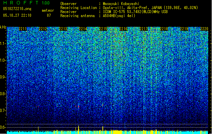Viewport: 212px width, 134px height.
Task: Click receiver ICOM IC-575 frequency text
Action: coord(135,12)
